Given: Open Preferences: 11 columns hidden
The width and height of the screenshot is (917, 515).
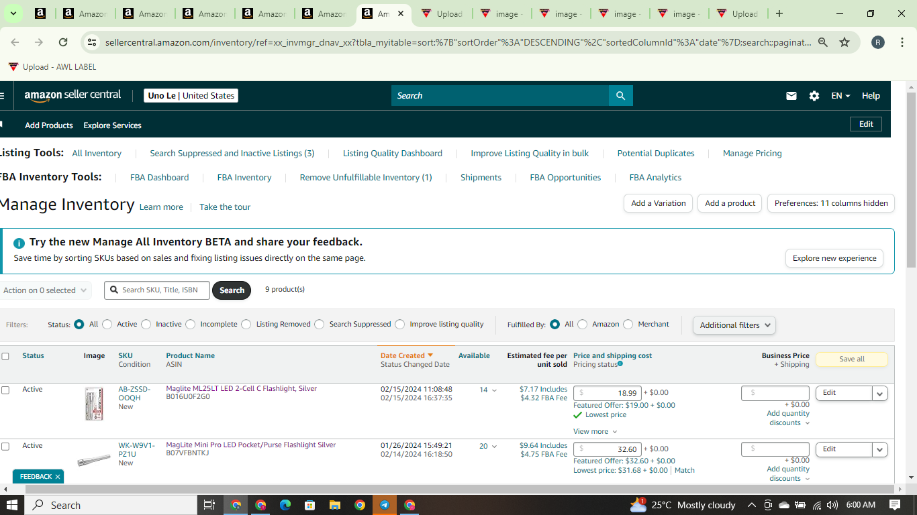Looking at the screenshot, I should [x=831, y=203].
